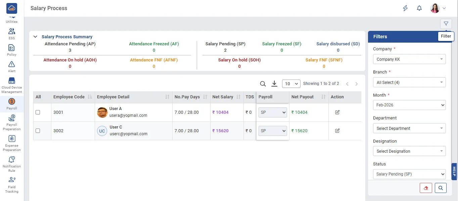This screenshot has width=458, height=201.
Task: Select the checkbox for employee 3002
Action: tap(38, 131)
